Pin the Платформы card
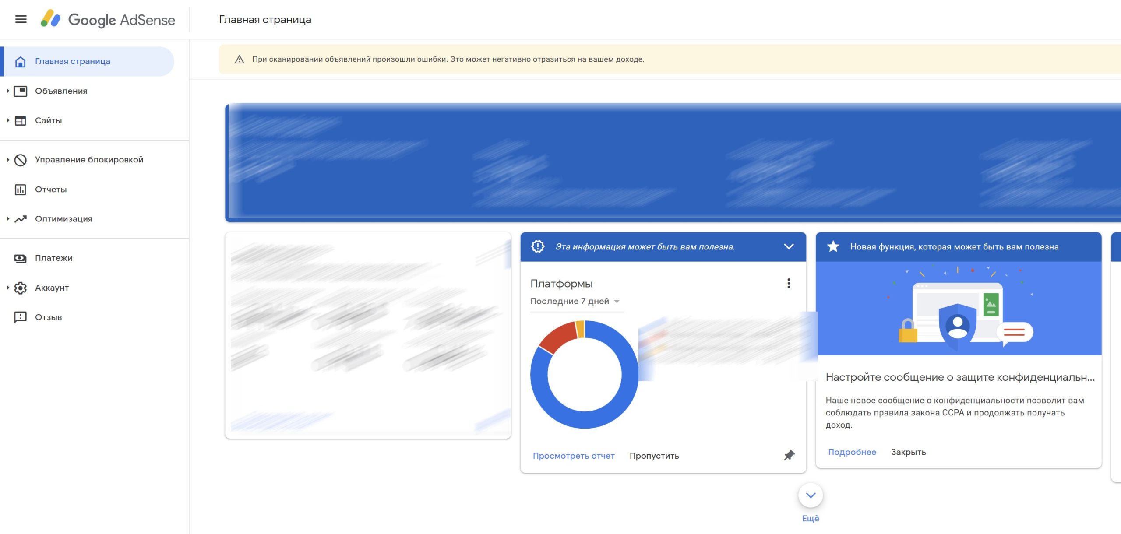Viewport: 1121px width, 534px height. pyautogui.click(x=789, y=455)
